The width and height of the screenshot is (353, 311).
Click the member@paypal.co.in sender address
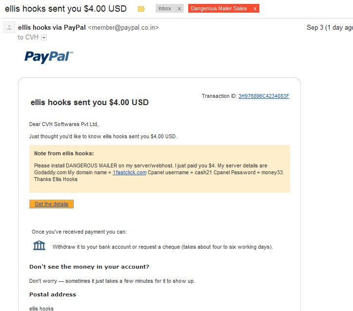[123, 27]
